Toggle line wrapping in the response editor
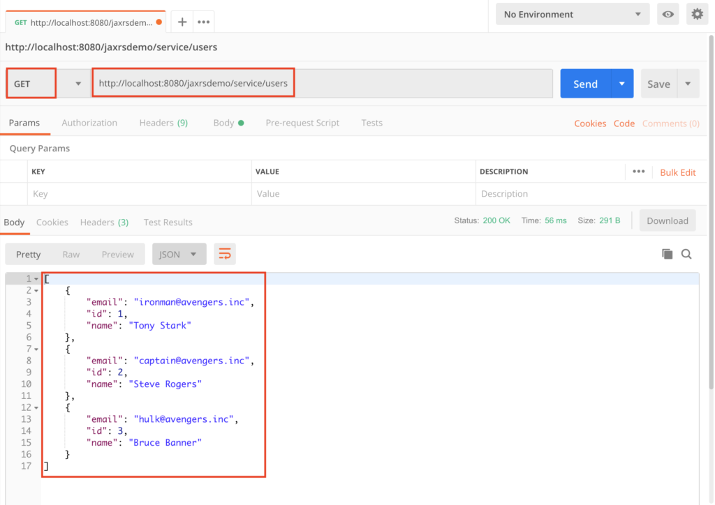 (224, 254)
